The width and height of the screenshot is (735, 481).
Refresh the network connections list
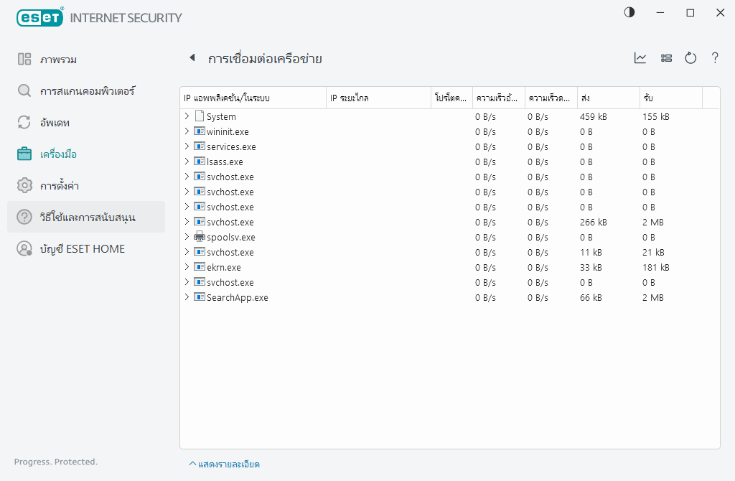[x=690, y=58]
